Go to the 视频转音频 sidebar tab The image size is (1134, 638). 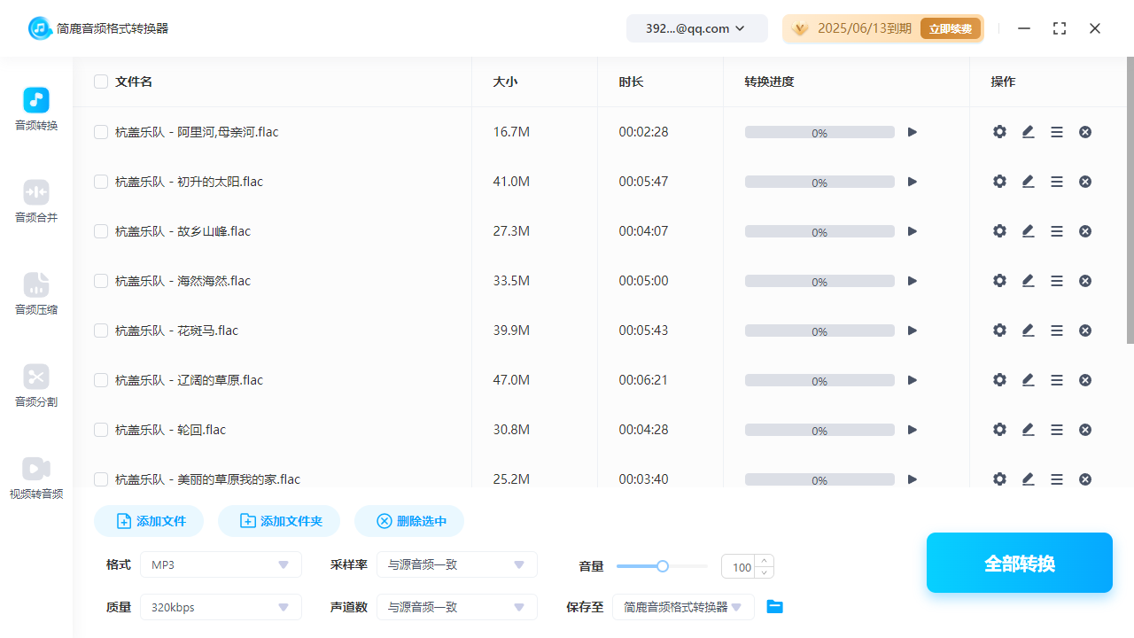click(x=36, y=478)
